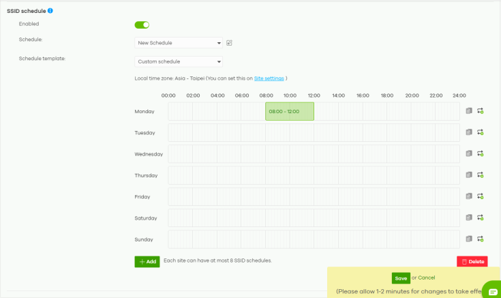Click the Wednesday schedule timeline row
Viewport: 501px width, 298px height.
tap(314, 154)
